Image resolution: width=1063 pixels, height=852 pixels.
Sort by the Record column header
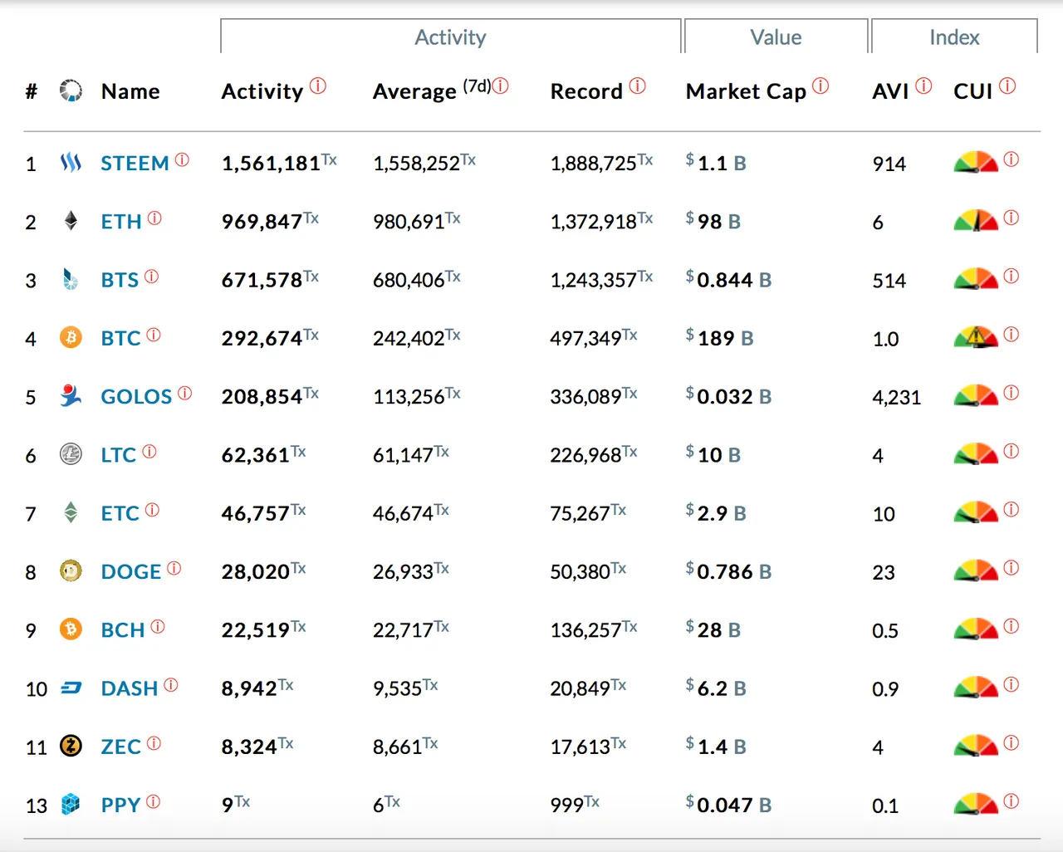[x=586, y=91]
